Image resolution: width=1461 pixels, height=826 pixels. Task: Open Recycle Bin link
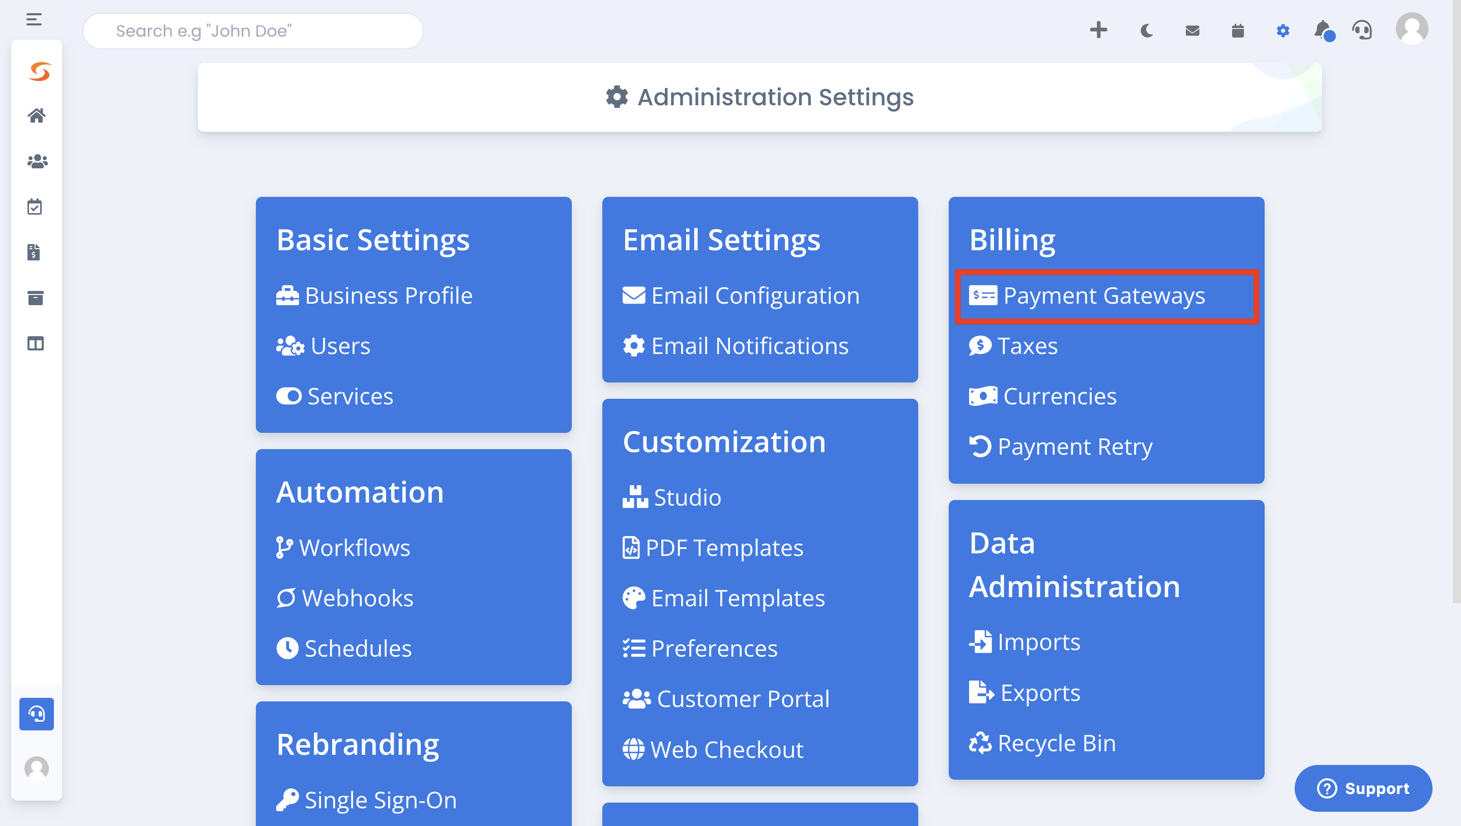(1056, 743)
